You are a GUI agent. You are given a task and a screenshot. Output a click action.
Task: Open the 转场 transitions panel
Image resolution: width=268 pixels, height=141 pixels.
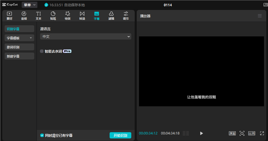pyautogui.click(x=82, y=16)
